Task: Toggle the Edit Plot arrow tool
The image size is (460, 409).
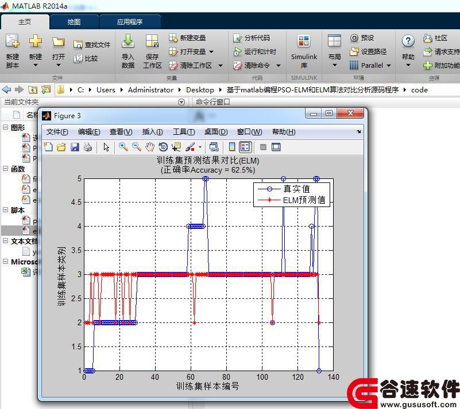Action: click(x=106, y=147)
